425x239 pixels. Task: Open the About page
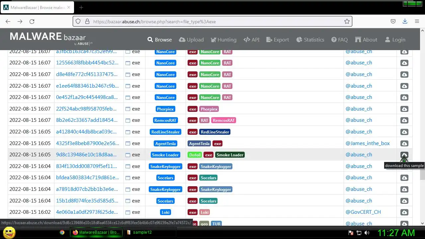tap(366, 40)
